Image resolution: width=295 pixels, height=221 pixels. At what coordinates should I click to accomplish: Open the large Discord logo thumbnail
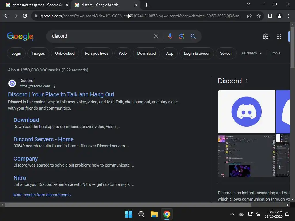(247, 112)
